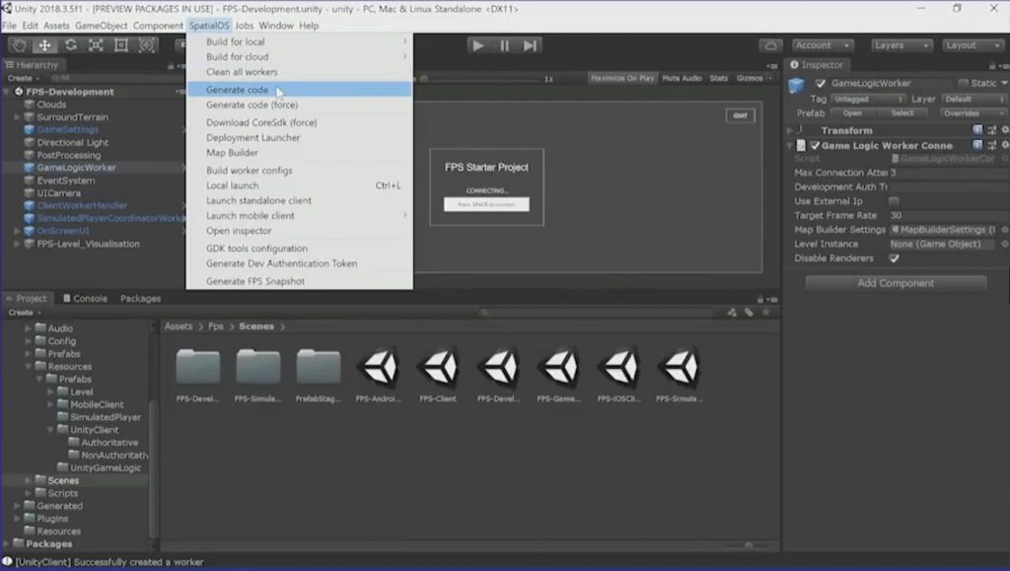Click the Add Component button
1010x571 pixels.
896,283
